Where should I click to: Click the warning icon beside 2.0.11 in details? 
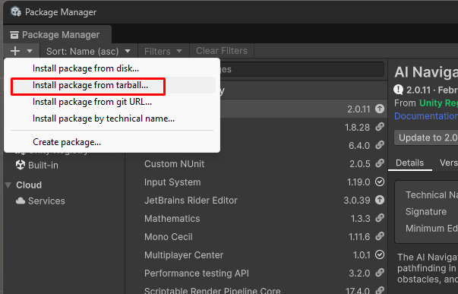pos(399,90)
